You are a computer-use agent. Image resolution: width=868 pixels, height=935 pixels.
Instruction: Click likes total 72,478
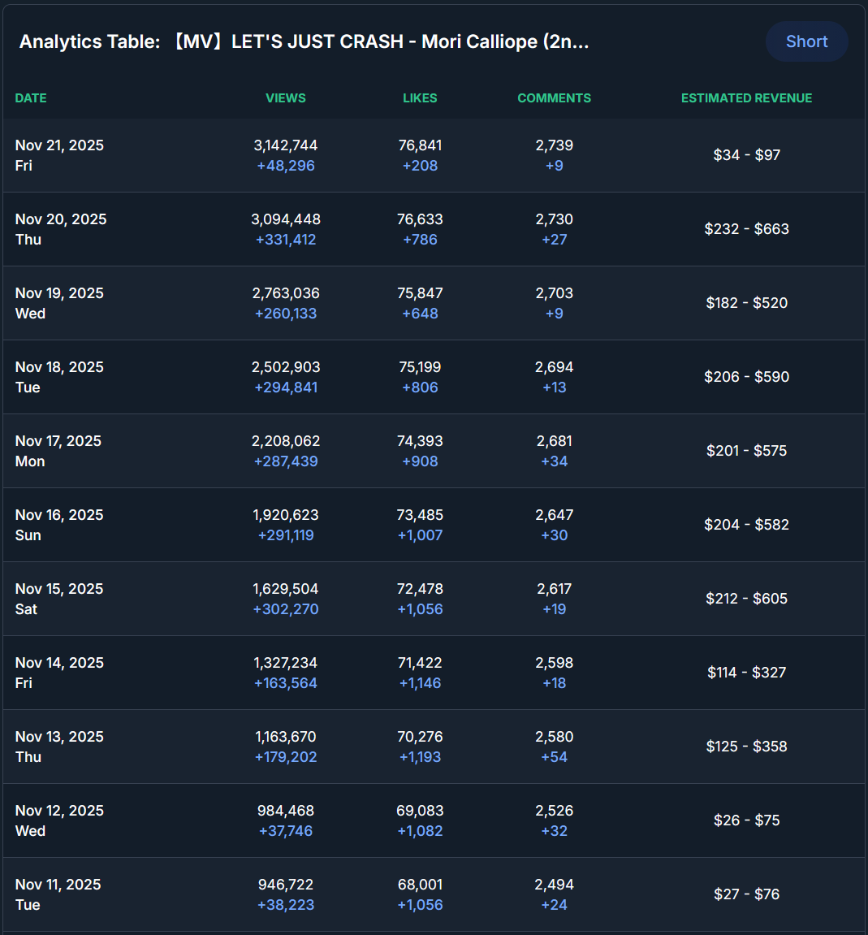tap(420, 589)
